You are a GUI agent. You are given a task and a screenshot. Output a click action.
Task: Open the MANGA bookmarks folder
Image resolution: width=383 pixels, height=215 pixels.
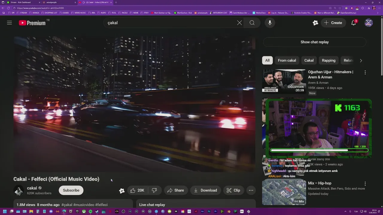[34, 13]
